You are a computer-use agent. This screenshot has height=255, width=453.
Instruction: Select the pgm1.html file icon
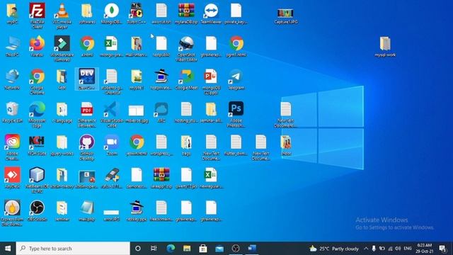pos(236,44)
